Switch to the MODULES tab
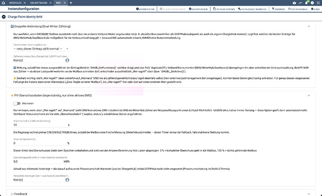This screenshot has width=322, height=196. tap(15, 3)
